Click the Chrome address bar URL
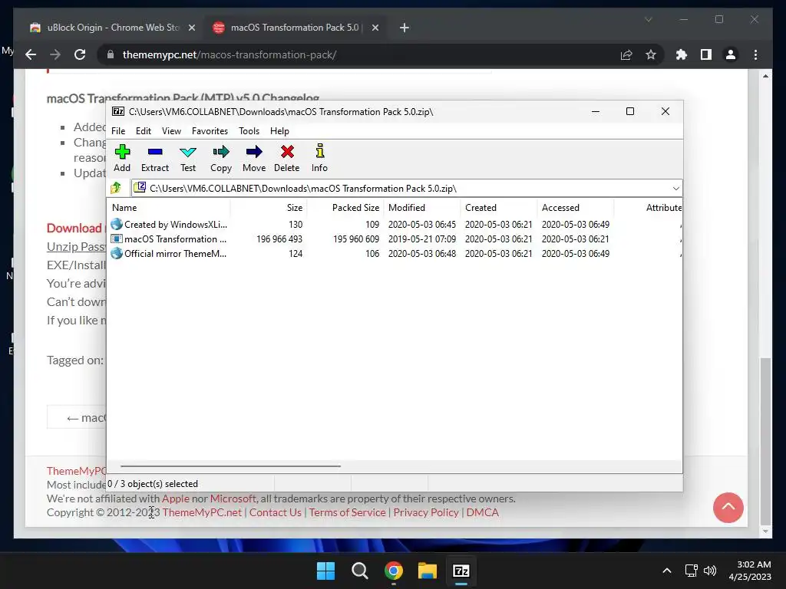This screenshot has width=786, height=589. pyautogui.click(x=230, y=54)
